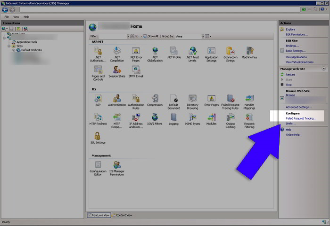Open SSL Settings feature
The image size is (330, 226).
click(x=98, y=138)
